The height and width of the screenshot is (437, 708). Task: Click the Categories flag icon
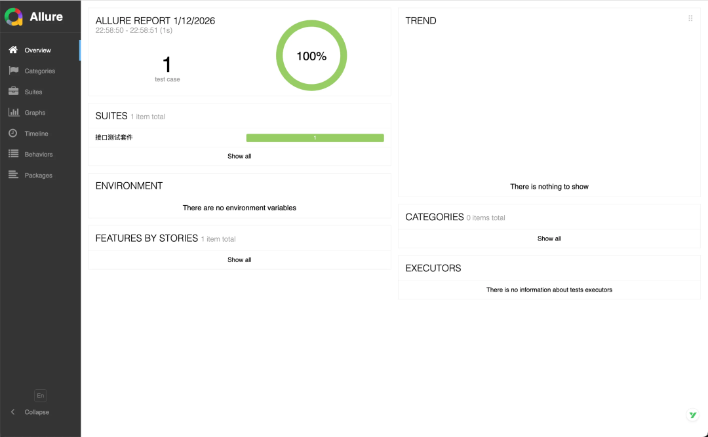tap(14, 70)
